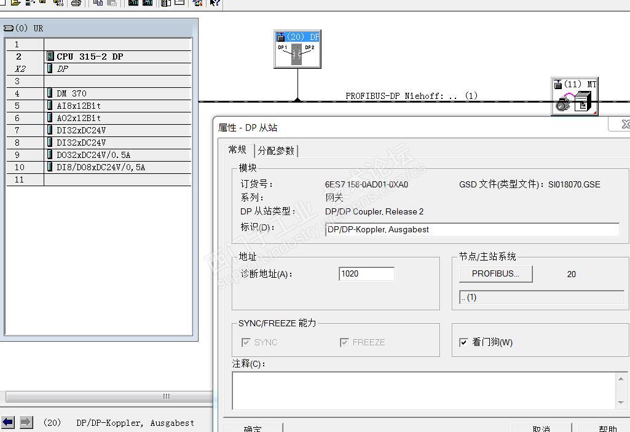Confirm with the 确定 button

pyautogui.click(x=253, y=428)
